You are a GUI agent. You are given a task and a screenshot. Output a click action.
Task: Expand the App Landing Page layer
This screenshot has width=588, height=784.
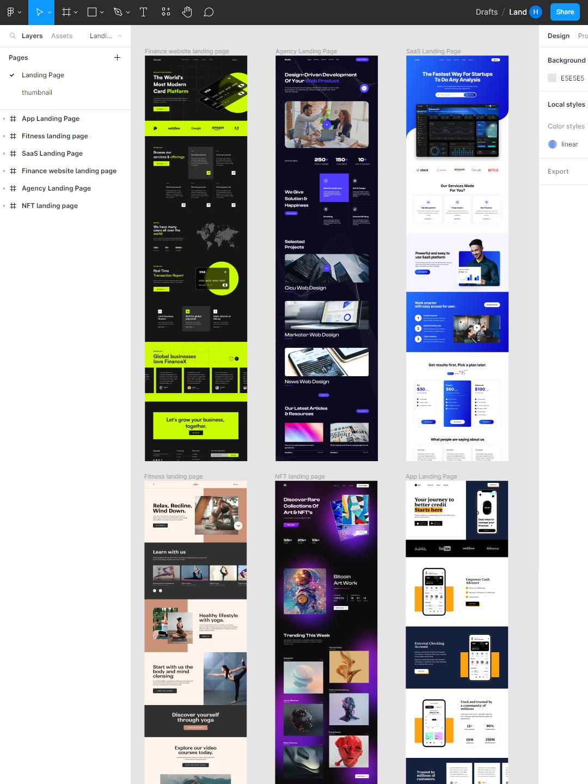(4, 119)
